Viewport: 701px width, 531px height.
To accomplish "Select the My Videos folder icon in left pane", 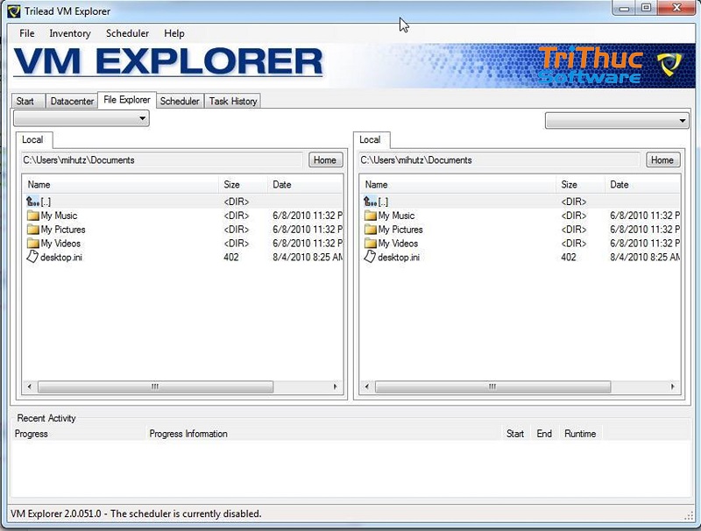I will point(33,244).
